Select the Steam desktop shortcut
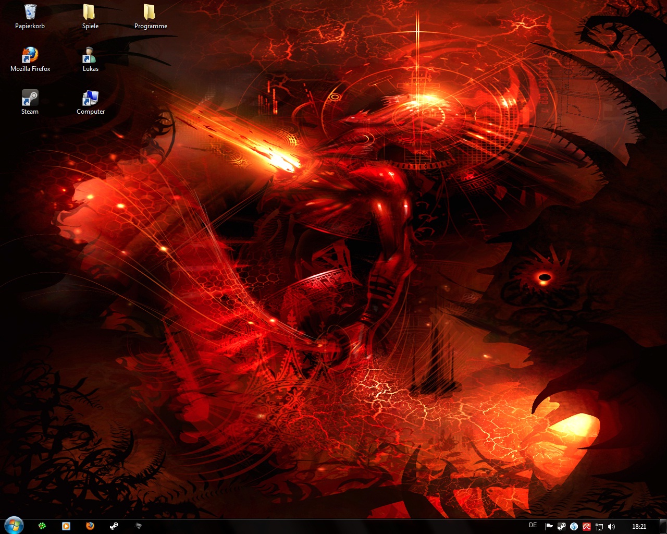Screen dimensions: 667x534 coord(30,102)
